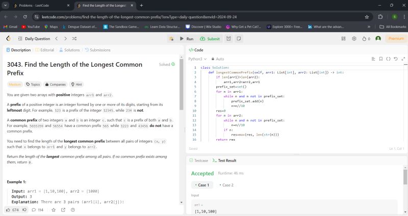Reload the page
This screenshot has height=216, width=408.
tap(25, 17)
